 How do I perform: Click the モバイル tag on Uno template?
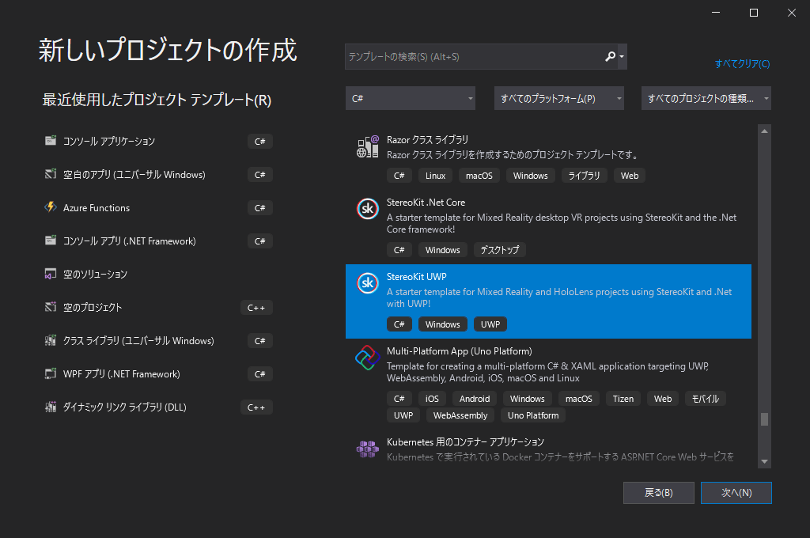coord(705,399)
